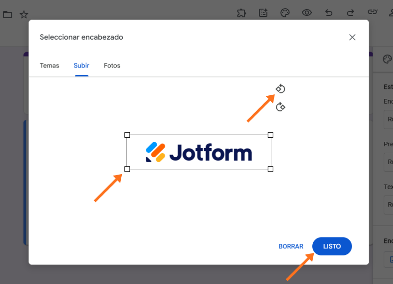
Task: Rotate the Jotform image clockwise
Action: tap(280, 107)
